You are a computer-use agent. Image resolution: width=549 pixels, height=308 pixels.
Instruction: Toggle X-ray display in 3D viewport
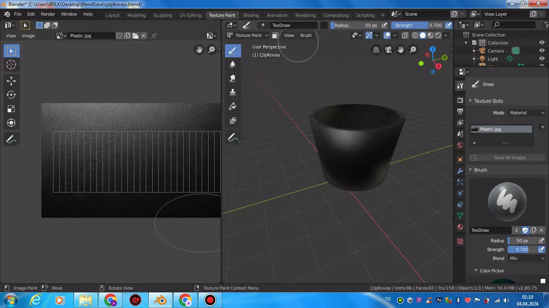[405, 35]
